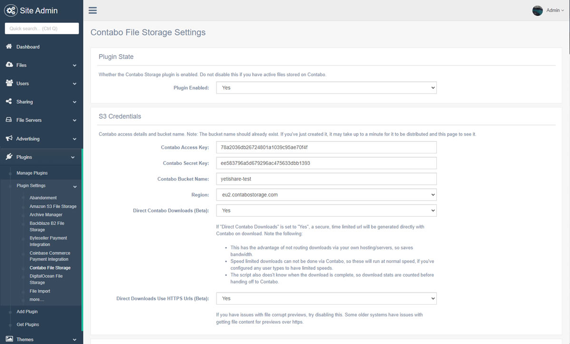Collapse the Plugins menu chevron

[73, 157]
